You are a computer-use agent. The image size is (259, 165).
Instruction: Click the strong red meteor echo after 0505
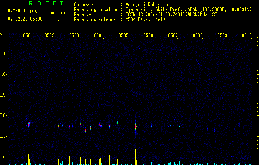coord(135,126)
